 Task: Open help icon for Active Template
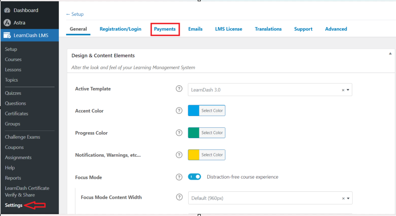179,89
